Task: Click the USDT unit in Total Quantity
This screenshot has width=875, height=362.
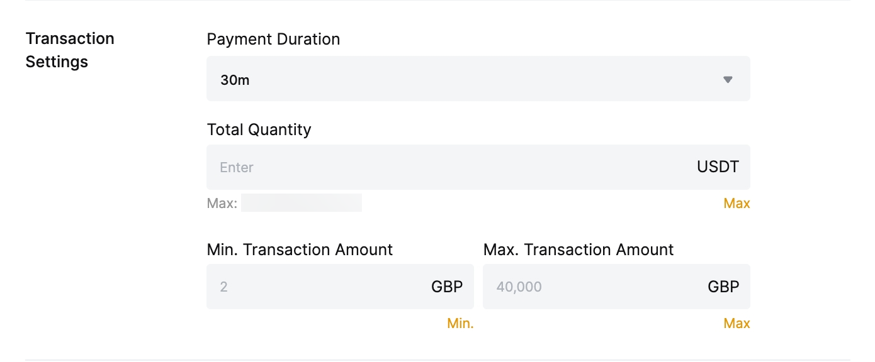Action: pos(718,167)
